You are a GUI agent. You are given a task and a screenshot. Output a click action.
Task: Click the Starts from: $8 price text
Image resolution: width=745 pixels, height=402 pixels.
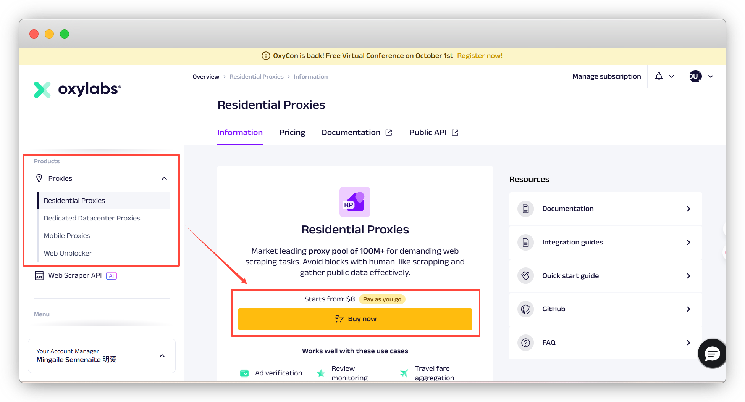(x=330, y=299)
